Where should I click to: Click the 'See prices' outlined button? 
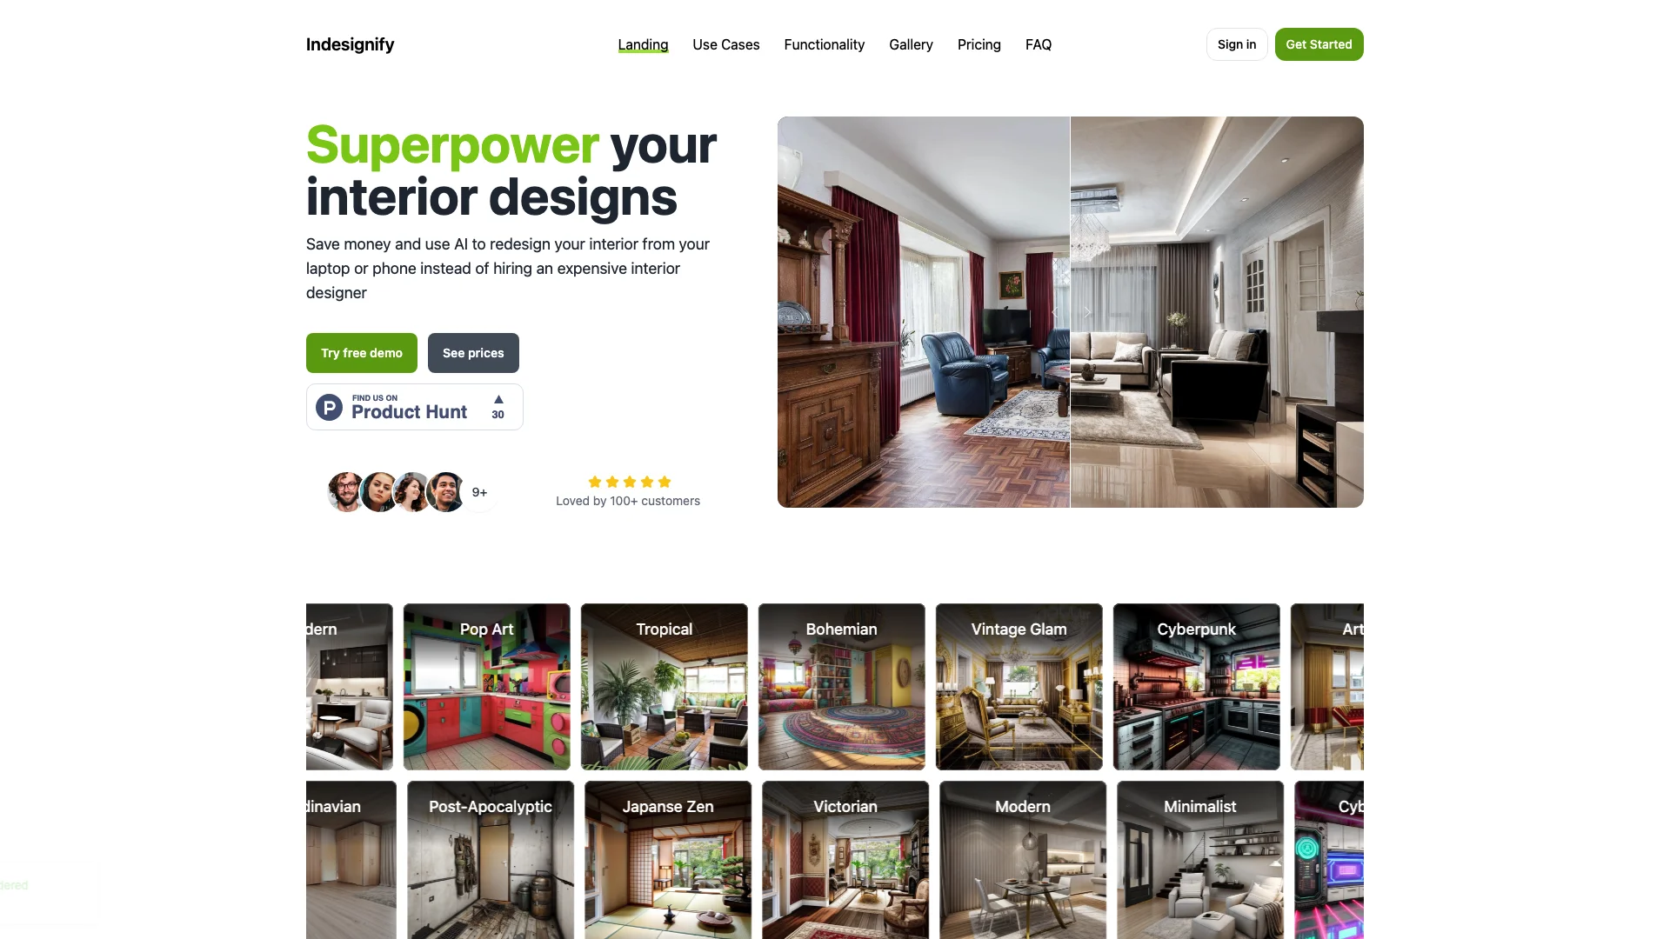coord(472,352)
